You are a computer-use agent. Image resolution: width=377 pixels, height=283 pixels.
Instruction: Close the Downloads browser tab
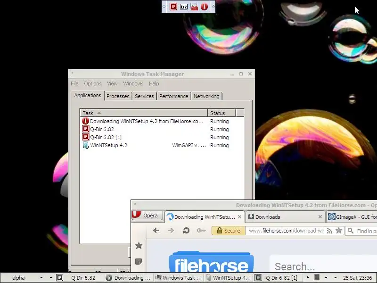pos(320,217)
